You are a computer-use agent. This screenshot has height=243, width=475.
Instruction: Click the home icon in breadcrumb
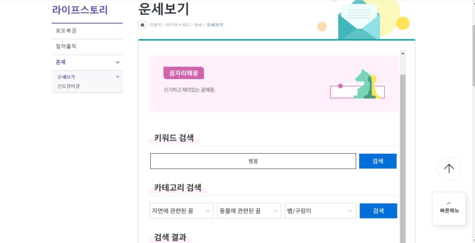[142, 25]
